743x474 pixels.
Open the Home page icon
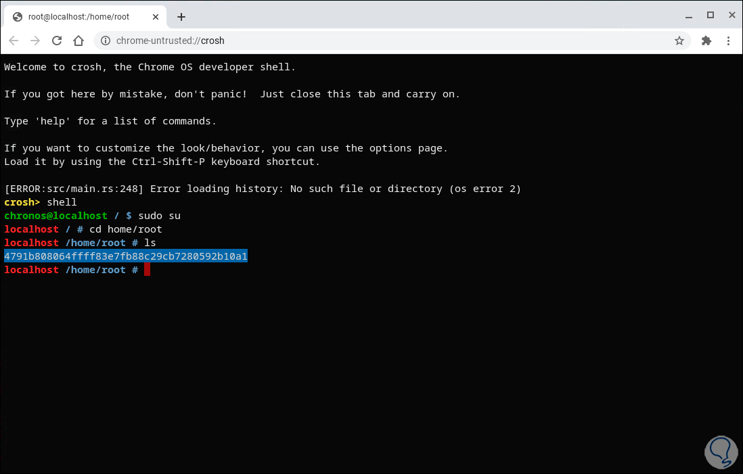click(78, 41)
